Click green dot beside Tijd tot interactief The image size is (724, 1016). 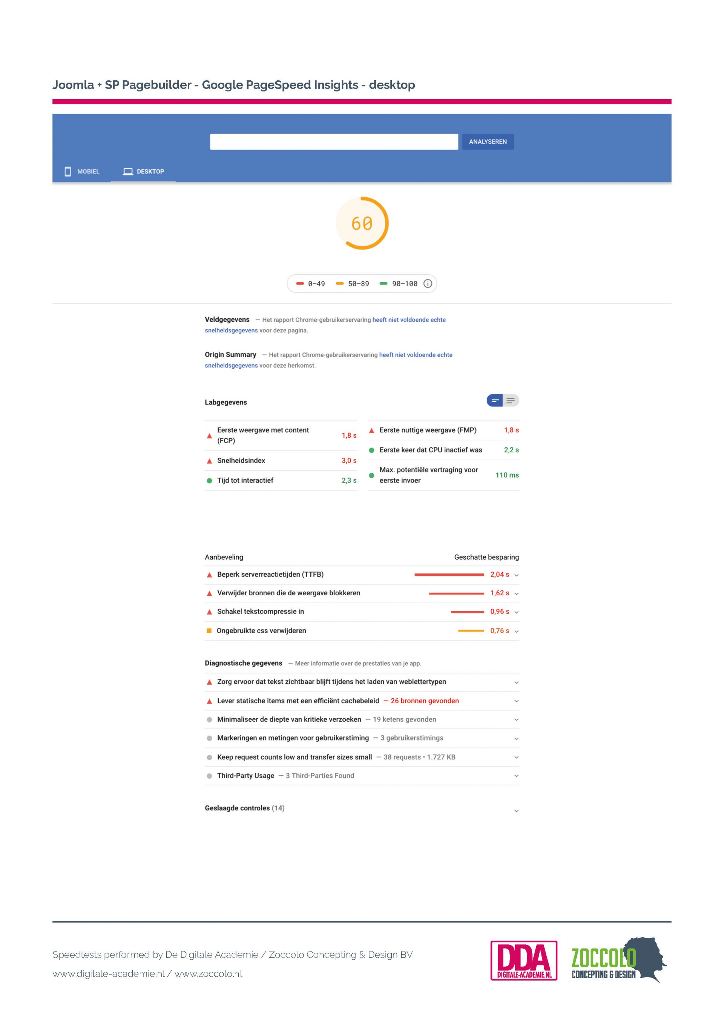[x=209, y=481]
